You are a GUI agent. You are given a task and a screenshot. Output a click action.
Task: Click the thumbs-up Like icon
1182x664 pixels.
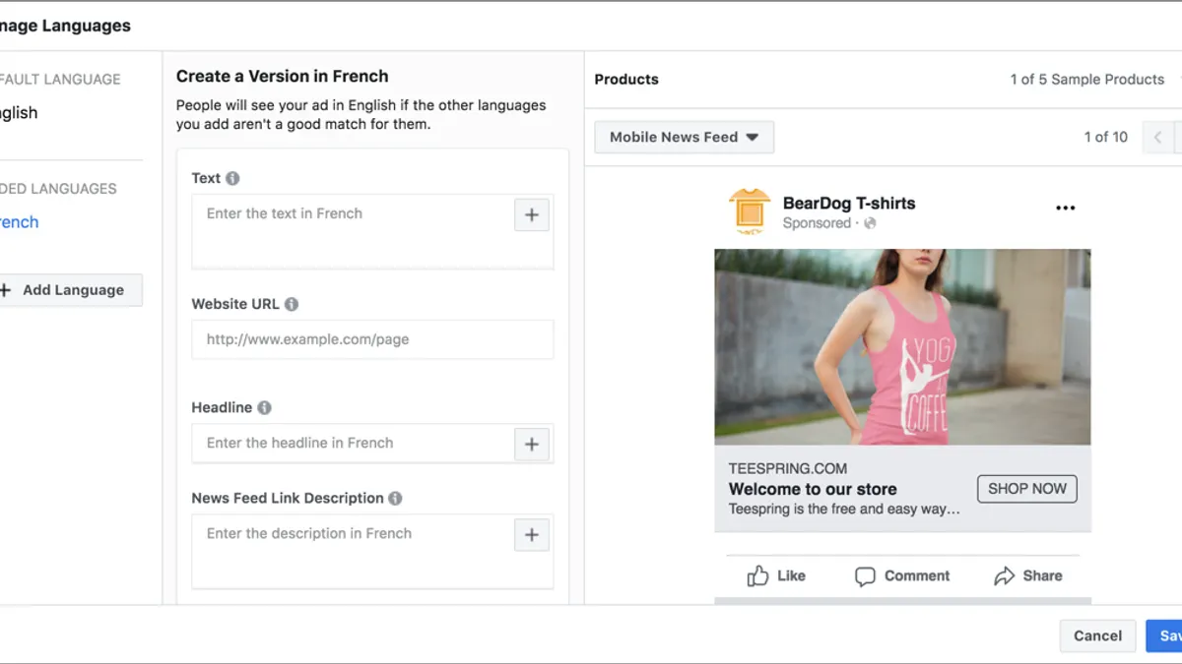coord(757,575)
